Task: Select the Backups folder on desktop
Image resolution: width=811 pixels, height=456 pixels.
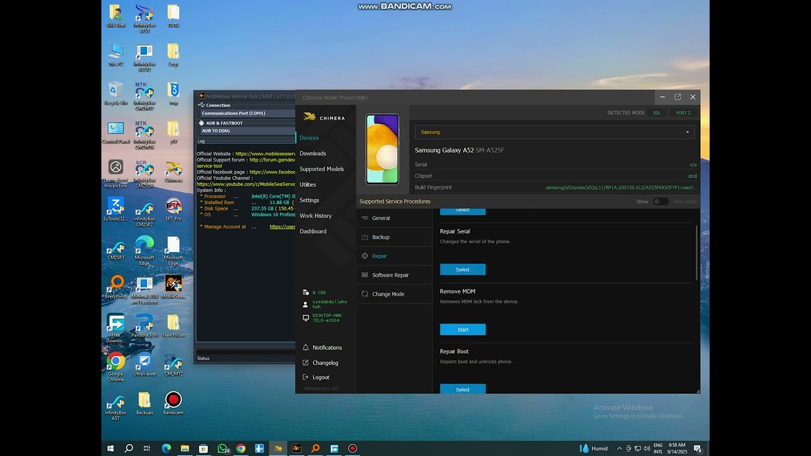Action: [144, 403]
